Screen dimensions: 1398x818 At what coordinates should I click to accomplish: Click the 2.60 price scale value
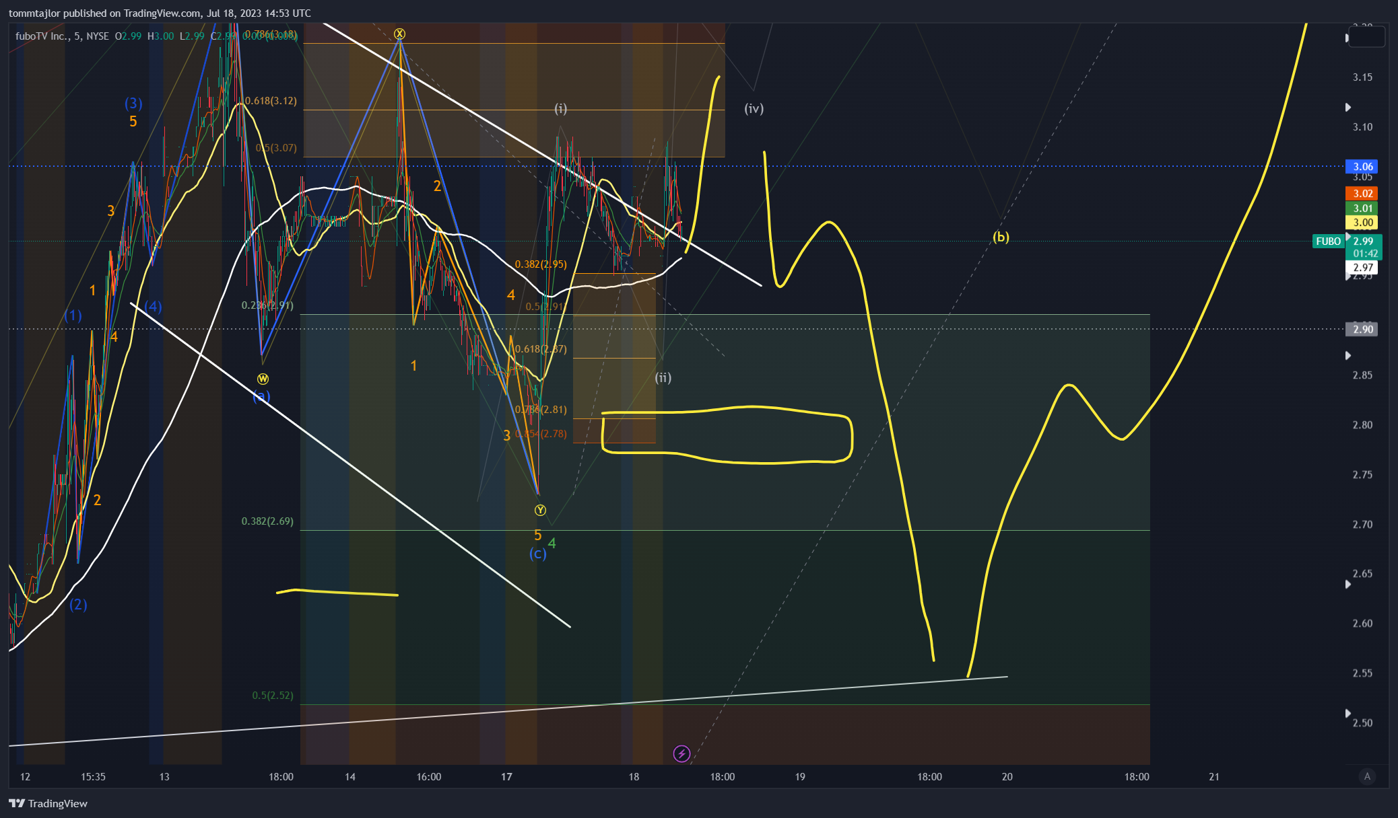tap(1362, 624)
